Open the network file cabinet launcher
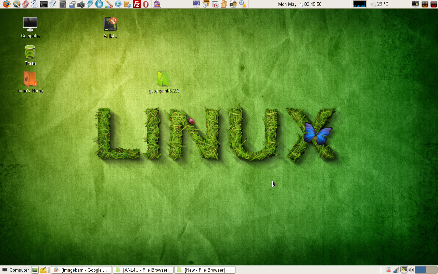This screenshot has height=274, width=438. (127, 4)
